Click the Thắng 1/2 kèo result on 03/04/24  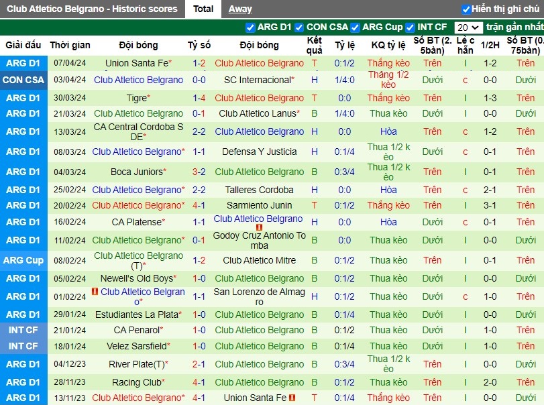coord(388,80)
